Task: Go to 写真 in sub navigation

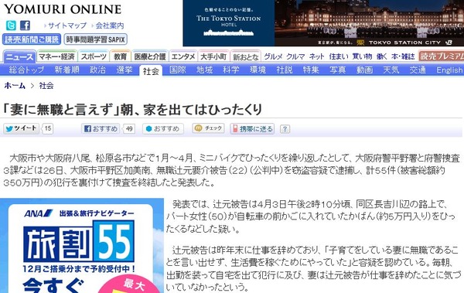Action: [x=338, y=70]
